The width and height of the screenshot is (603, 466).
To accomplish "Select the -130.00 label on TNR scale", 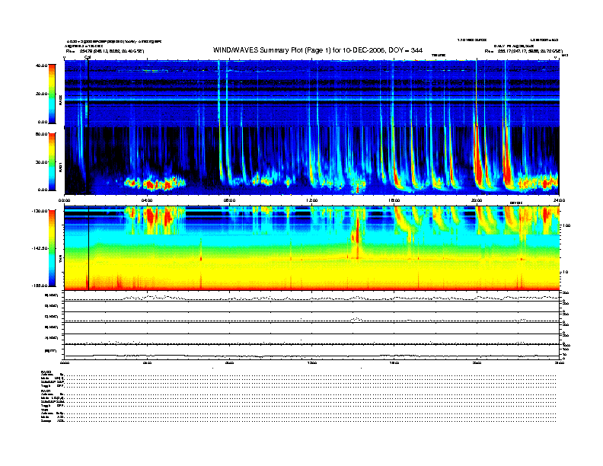I will click(40, 211).
